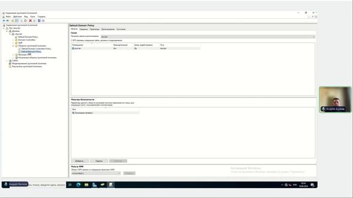Switch to the Область tab
353x198 pixels.
tap(74, 29)
